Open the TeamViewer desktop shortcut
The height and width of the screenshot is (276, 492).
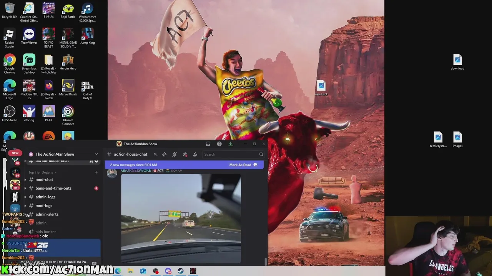pos(29,37)
